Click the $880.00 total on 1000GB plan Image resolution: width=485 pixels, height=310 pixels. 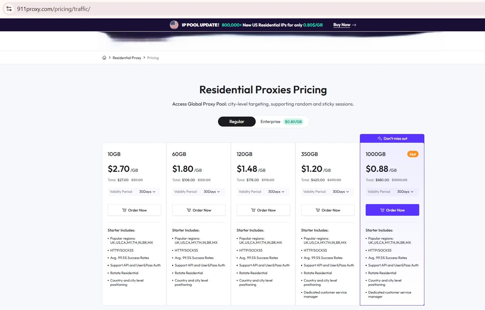click(x=382, y=180)
